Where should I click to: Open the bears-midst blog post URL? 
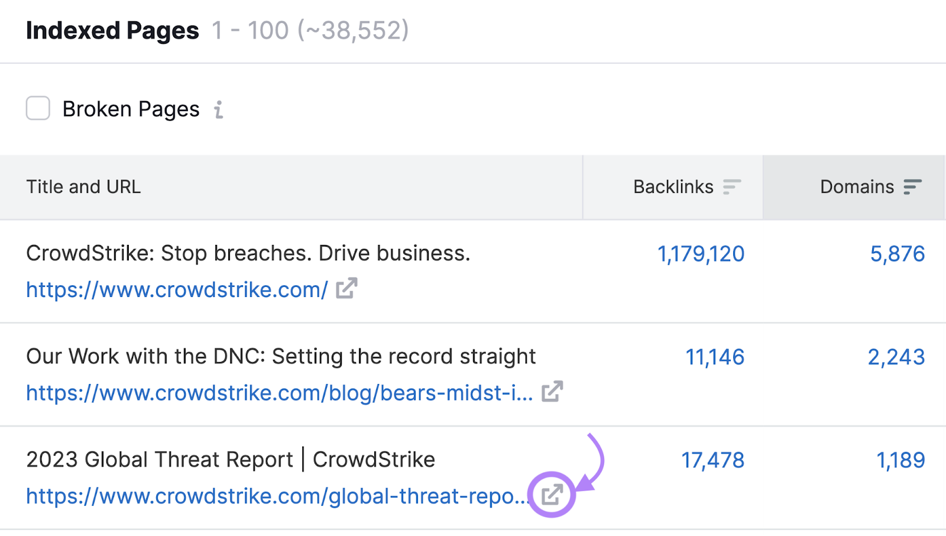[x=278, y=393]
